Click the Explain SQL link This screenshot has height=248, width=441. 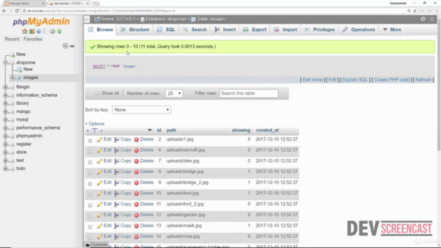coord(356,80)
